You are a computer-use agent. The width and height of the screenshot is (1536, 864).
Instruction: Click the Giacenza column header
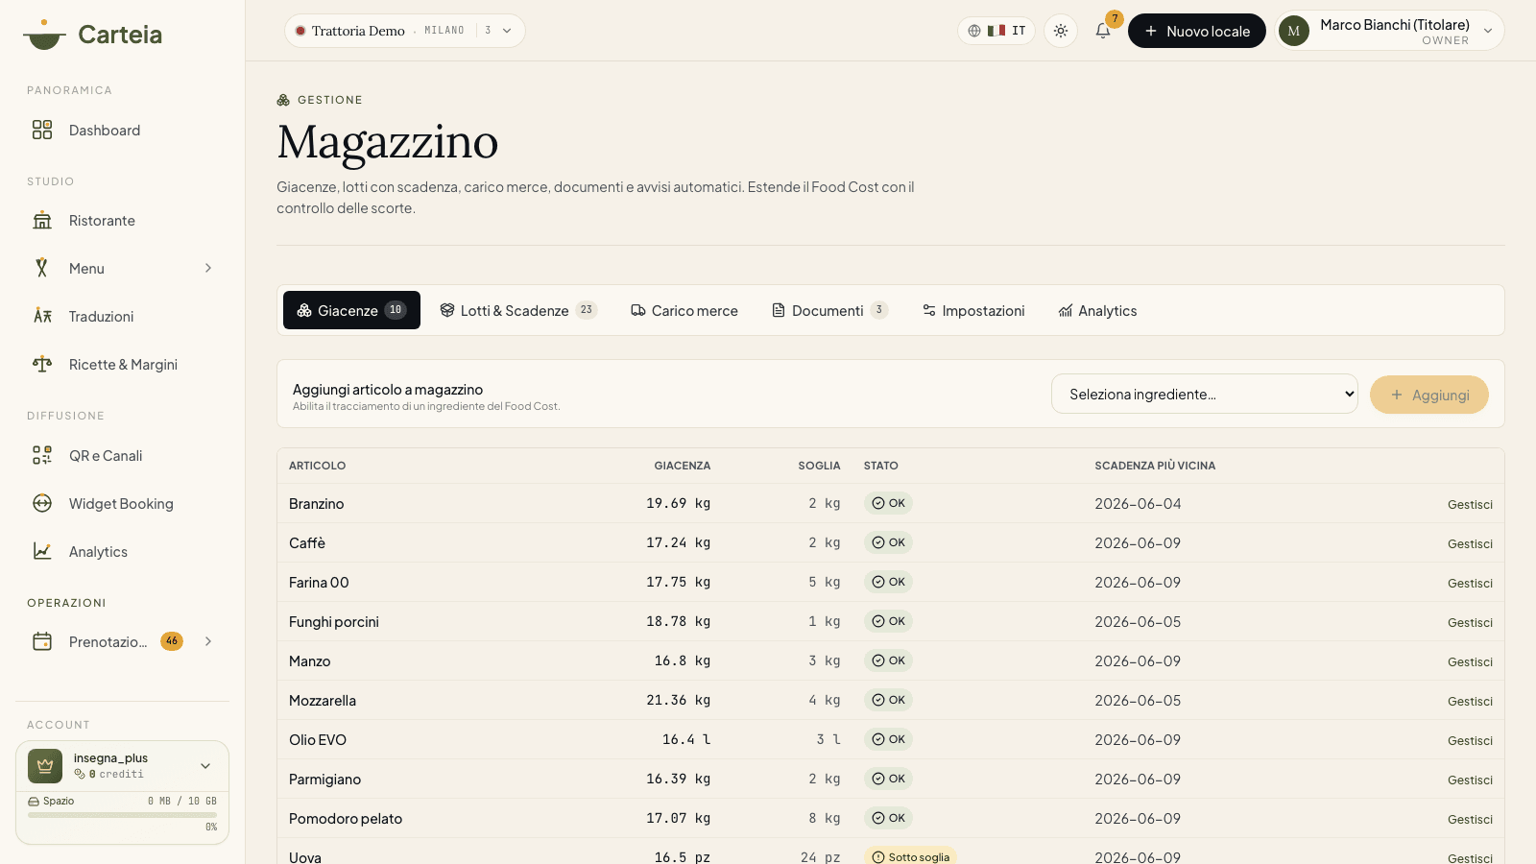683,466
